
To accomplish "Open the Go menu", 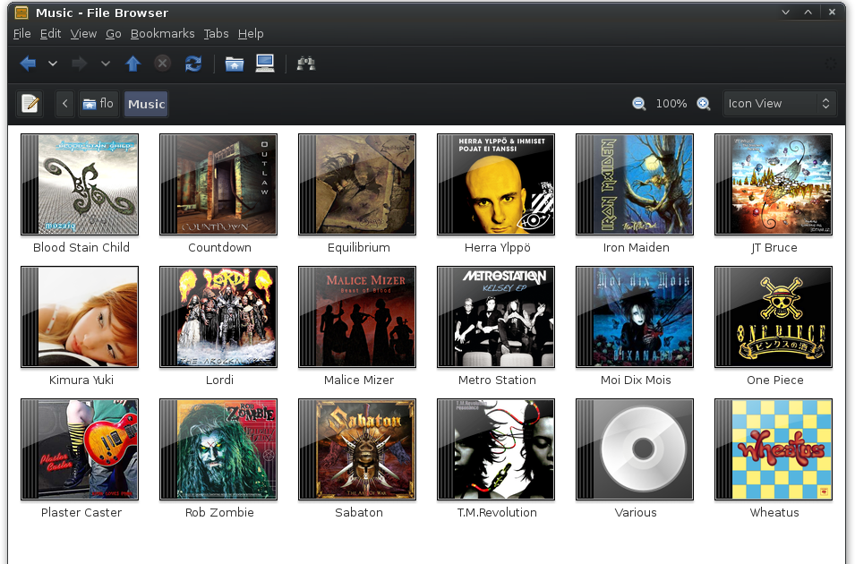I will (x=114, y=34).
